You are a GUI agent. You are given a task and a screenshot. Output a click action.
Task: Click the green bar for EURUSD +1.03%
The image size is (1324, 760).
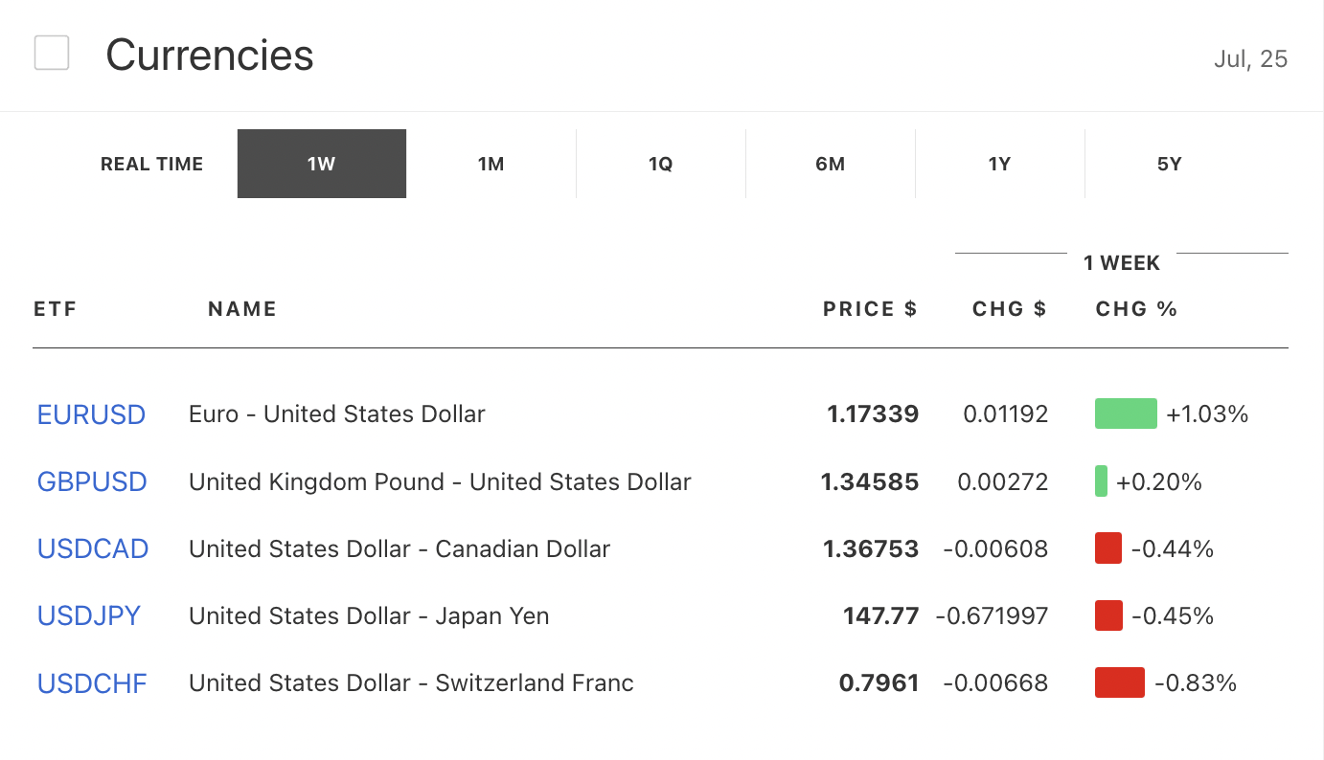[x=1126, y=414]
